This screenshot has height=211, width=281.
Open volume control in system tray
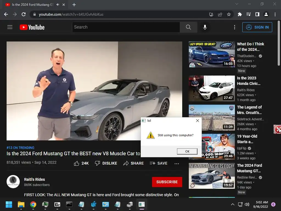pyautogui.click(x=247, y=204)
